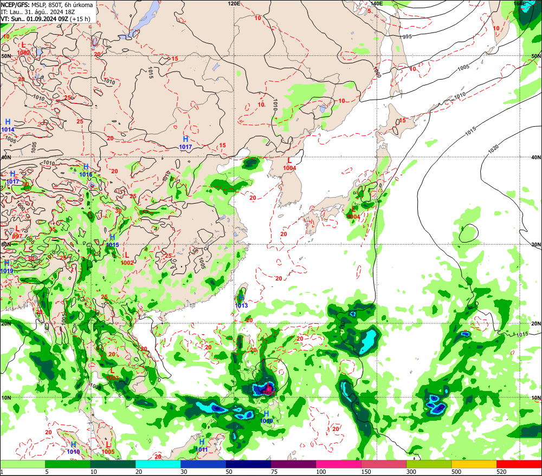Screen dimensions: 542x476
Task: Click the 1020 isobar label
Action: tap(493, 149)
